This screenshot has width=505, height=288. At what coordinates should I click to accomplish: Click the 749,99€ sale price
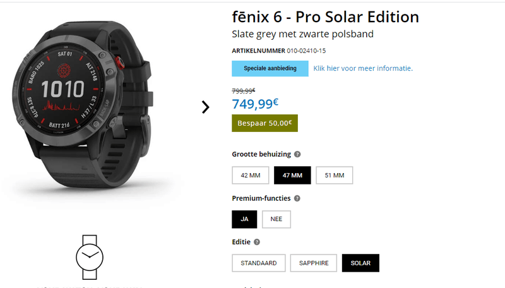point(256,104)
